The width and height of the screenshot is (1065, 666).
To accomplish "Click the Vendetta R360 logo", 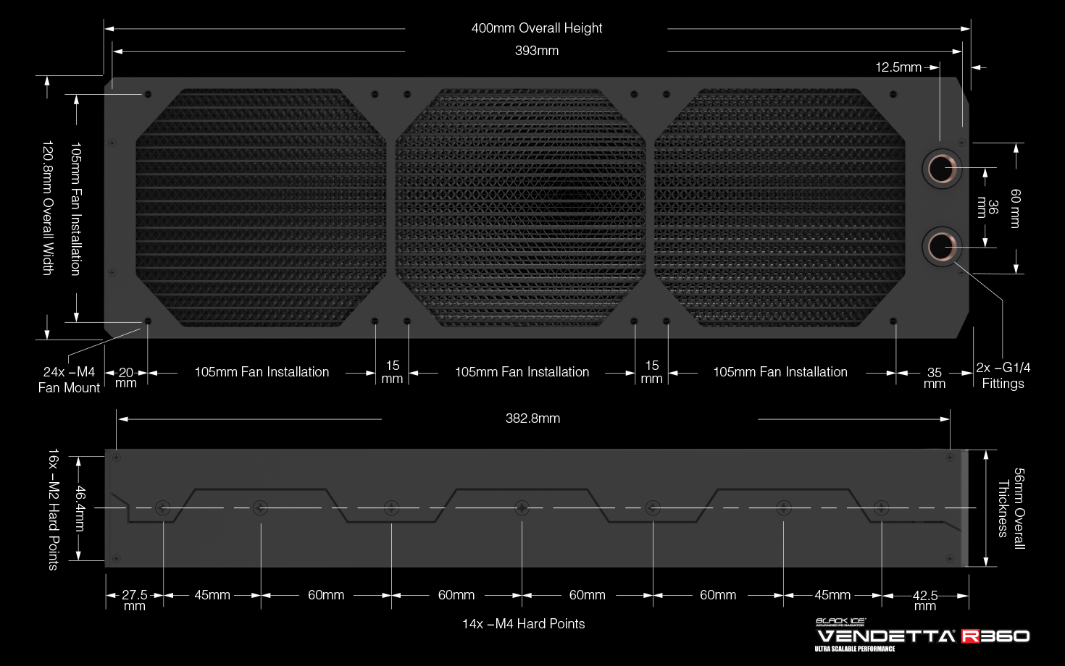I will click(923, 636).
